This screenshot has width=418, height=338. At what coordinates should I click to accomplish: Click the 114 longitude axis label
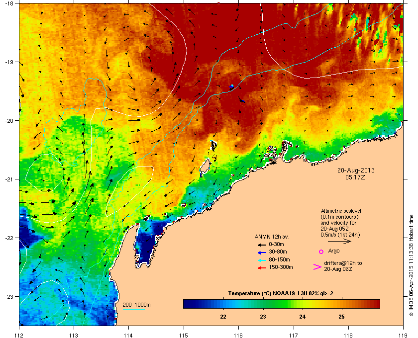[x=128, y=336]
